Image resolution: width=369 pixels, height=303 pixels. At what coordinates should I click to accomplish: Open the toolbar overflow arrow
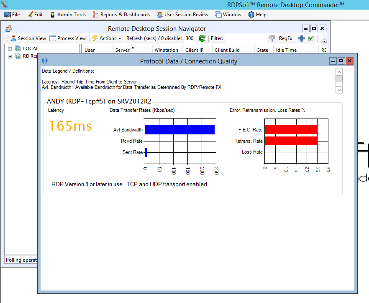tap(325, 41)
